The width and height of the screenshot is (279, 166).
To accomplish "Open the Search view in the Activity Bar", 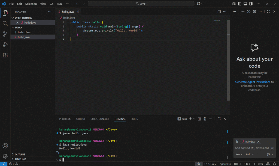I will (5, 23).
